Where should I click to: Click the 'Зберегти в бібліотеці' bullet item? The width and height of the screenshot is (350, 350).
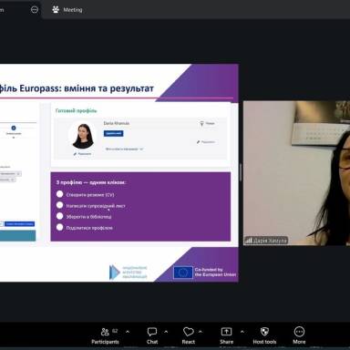click(x=84, y=217)
